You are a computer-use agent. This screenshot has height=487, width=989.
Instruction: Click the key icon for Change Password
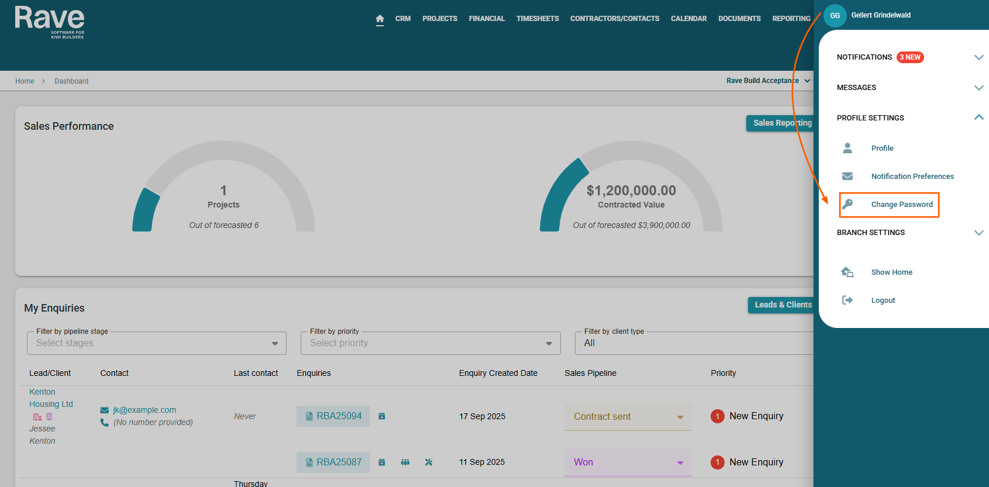(847, 204)
